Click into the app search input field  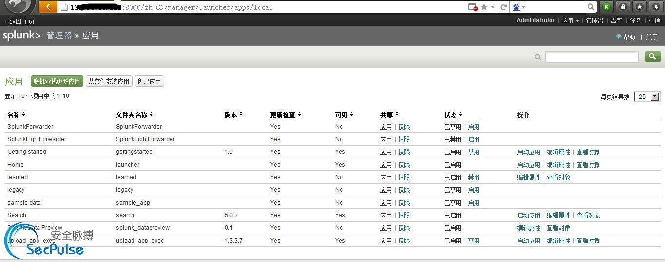point(591,57)
